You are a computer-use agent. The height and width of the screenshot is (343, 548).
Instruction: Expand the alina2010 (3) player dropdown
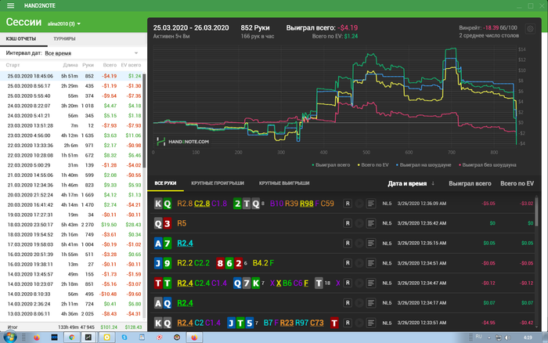pos(64,23)
